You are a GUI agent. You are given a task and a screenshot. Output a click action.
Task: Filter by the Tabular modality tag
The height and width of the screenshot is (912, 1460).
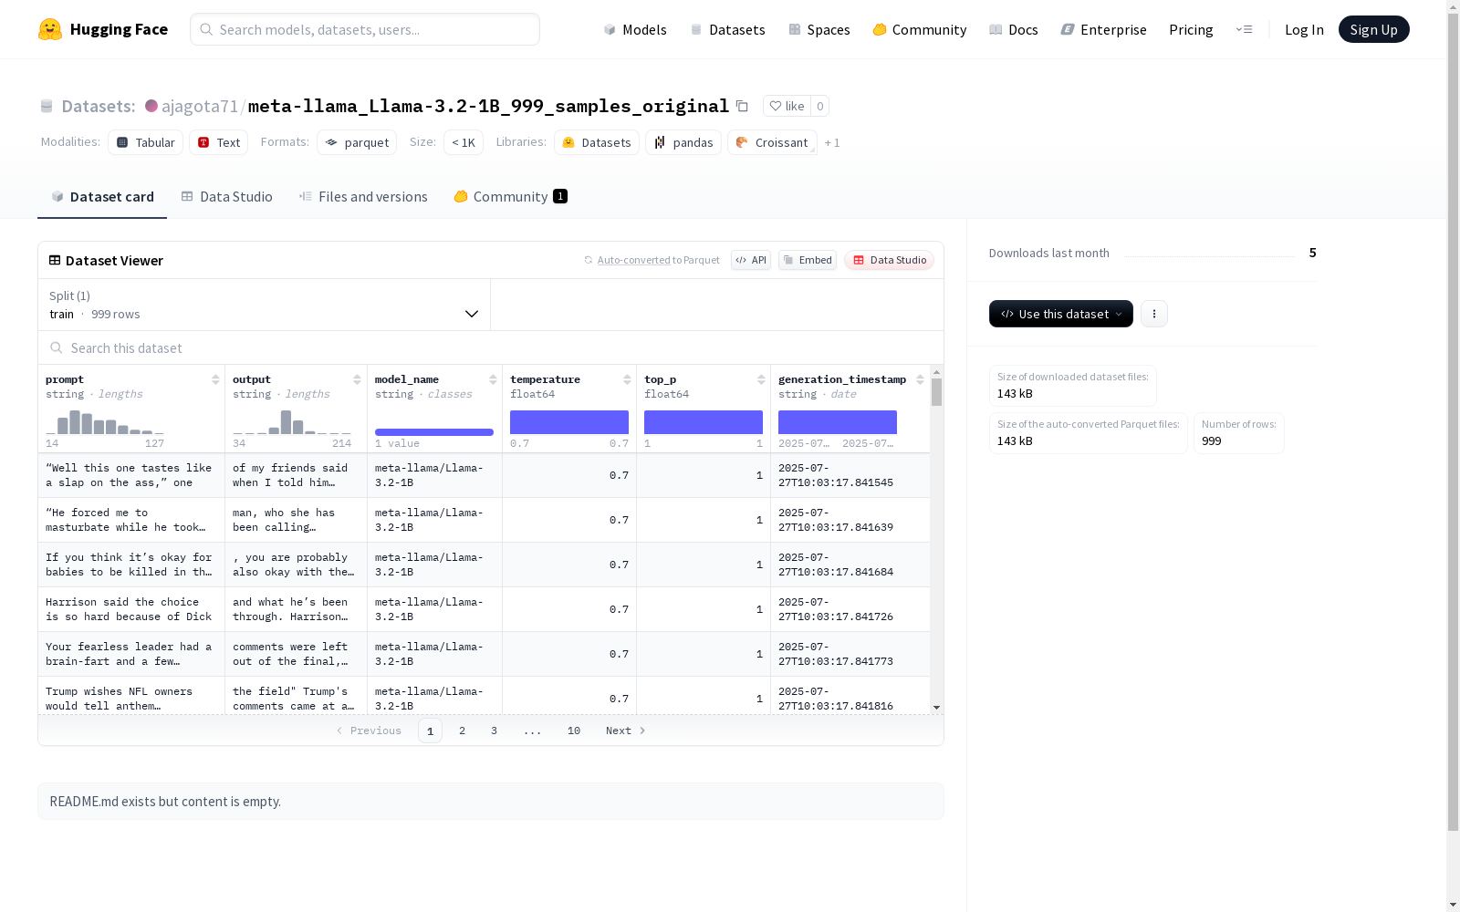(146, 142)
